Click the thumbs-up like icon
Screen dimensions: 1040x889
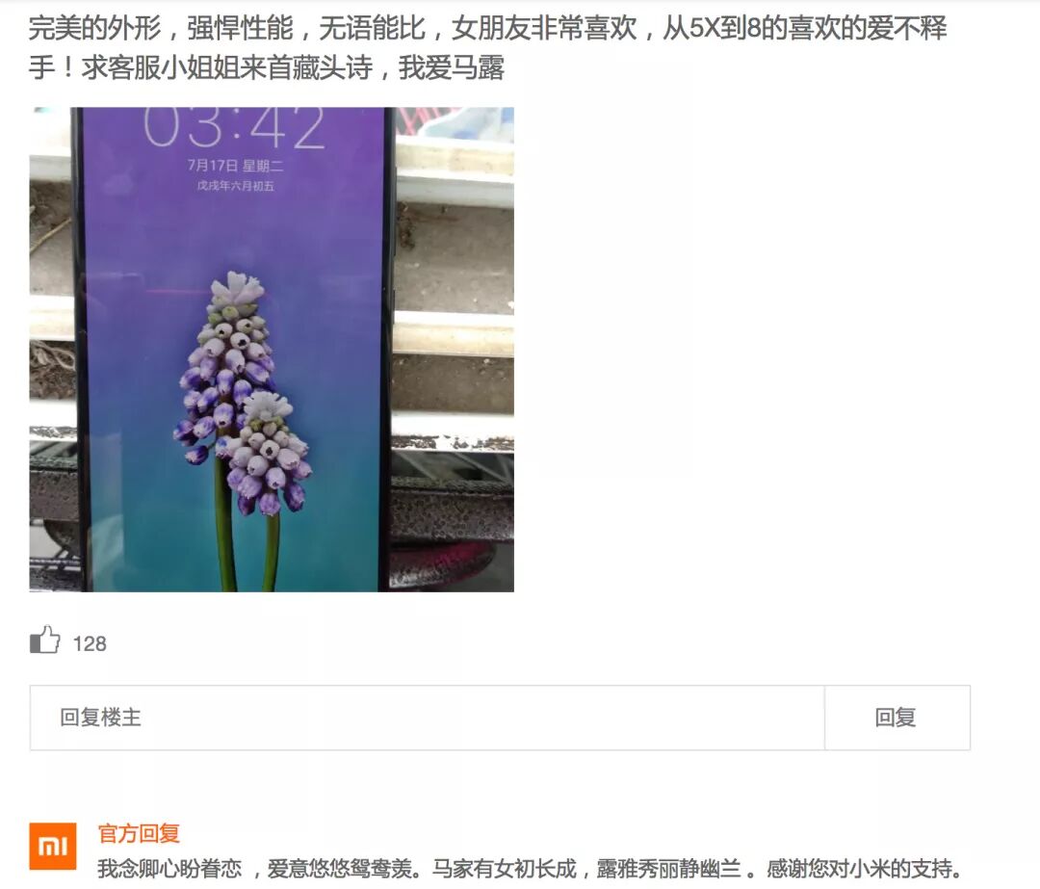tap(44, 641)
